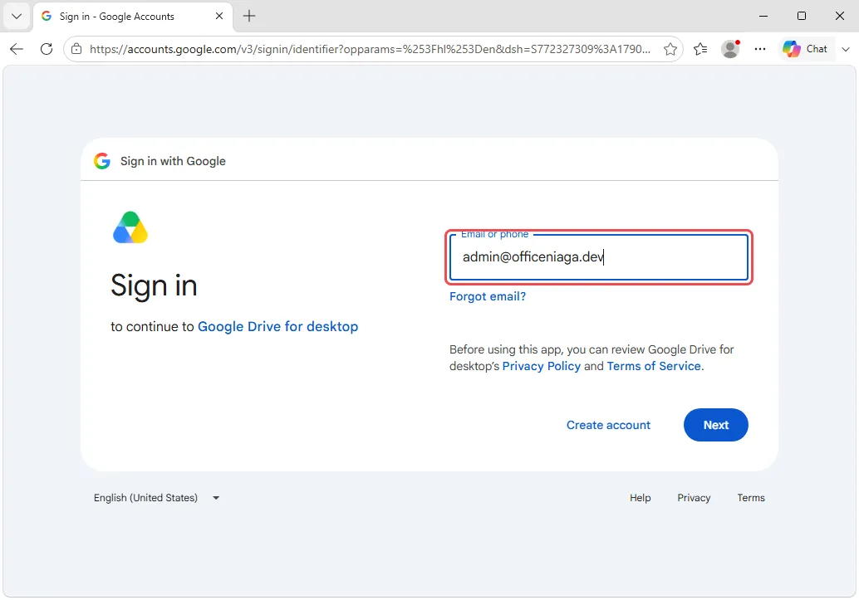Open Copilot Chat button
Viewport: 859px width, 600px height.
[x=805, y=49]
